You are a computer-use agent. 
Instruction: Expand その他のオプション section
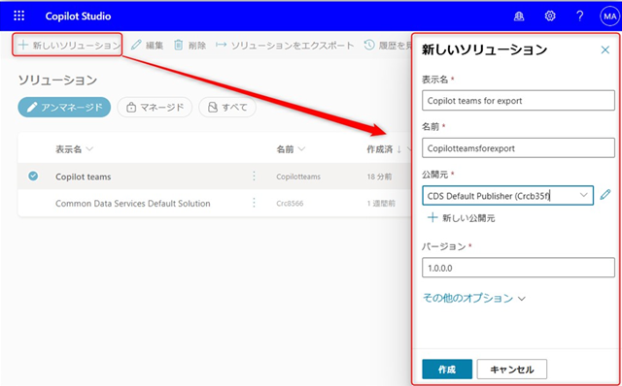click(x=474, y=298)
